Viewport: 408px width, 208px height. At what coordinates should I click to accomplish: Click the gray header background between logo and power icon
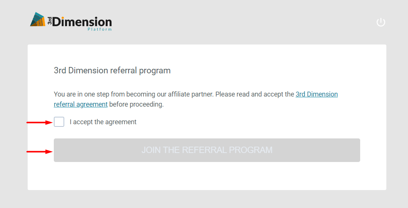point(243,22)
